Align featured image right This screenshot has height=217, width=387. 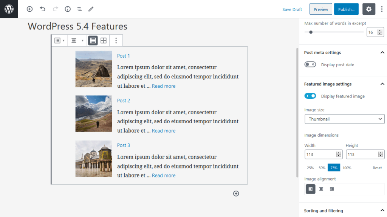pyautogui.click(x=332, y=189)
